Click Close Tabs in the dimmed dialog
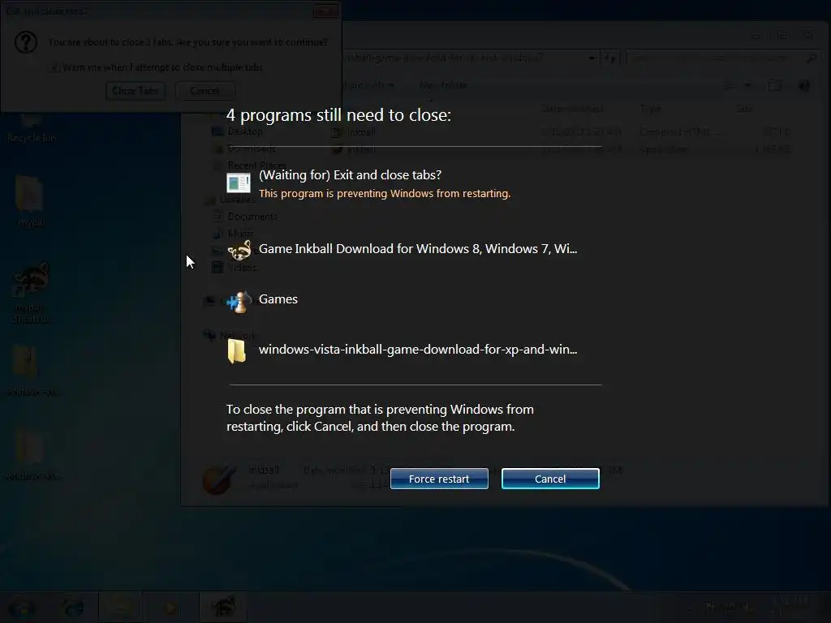This screenshot has height=623, width=831. click(x=135, y=91)
